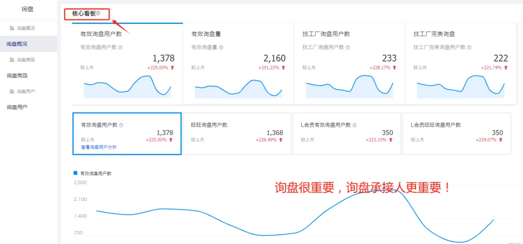This screenshot has height=244, width=523.
Task: Select the 找工厂询盘用户数 top metric card
Action: click(349, 64)
